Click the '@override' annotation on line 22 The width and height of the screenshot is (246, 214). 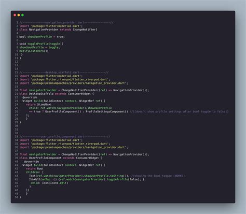(30, 97)
